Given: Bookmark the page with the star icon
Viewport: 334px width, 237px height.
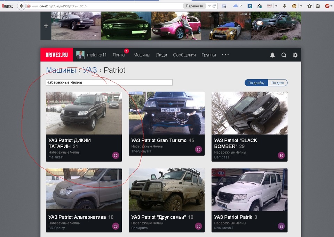Looking at the screenshot, I should point(310,6).
